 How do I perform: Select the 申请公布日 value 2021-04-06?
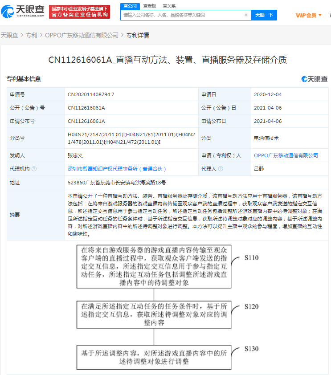(x=268, y=121)
